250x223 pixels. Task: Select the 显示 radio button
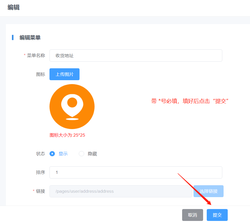[x=52, y=154]
